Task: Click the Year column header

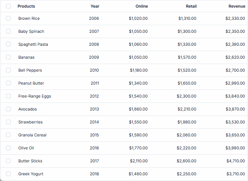Action: [95, 6]
